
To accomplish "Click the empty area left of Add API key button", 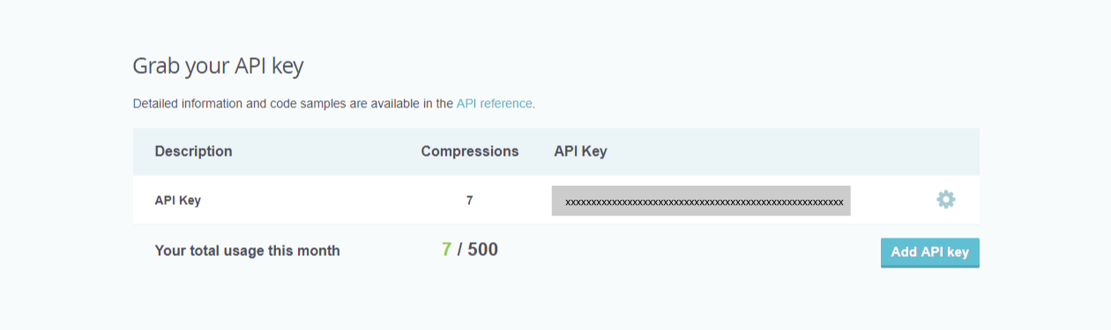I will coord(688,252).
